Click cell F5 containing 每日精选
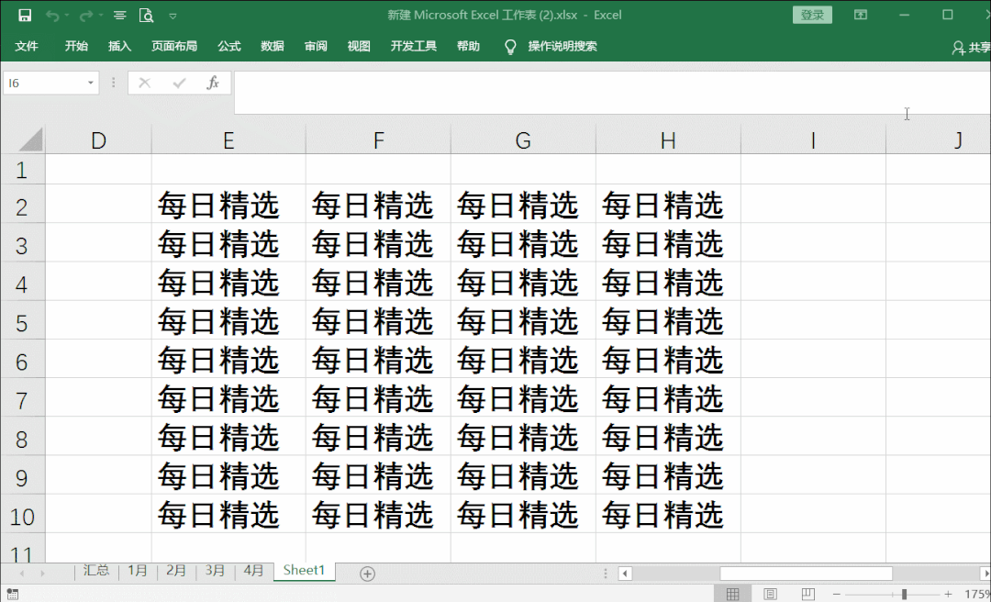 coord(379,320)
